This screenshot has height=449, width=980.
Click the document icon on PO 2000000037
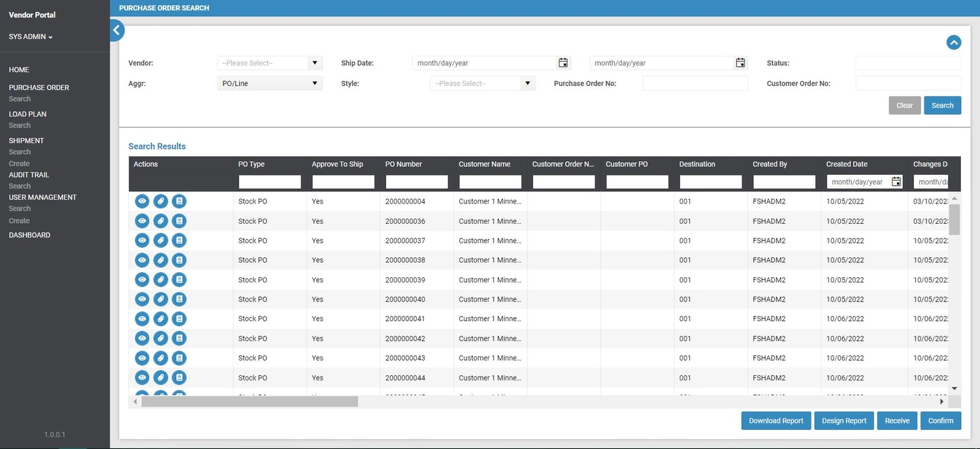(x=179, y=240)
